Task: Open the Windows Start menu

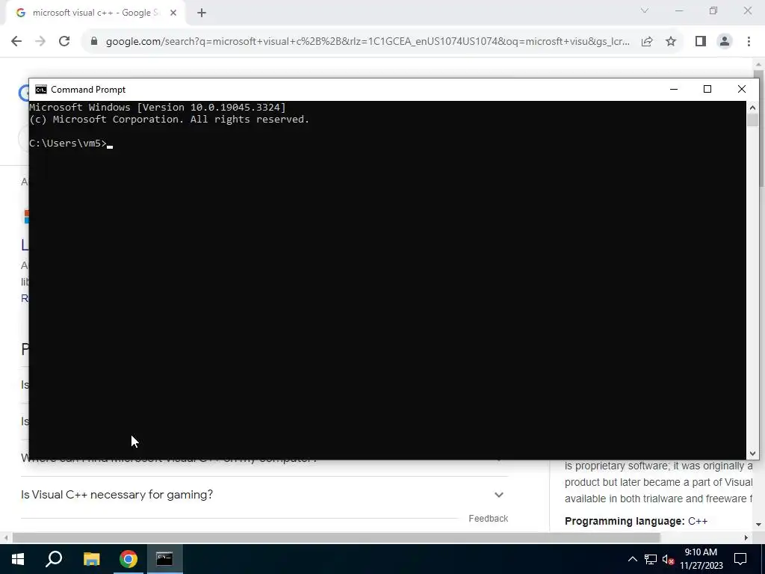Action: [18, 559]
